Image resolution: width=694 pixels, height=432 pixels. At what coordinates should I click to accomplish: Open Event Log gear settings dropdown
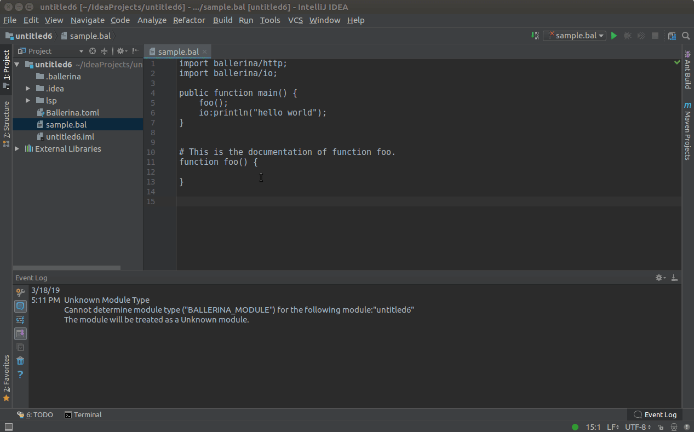(661, 278)
